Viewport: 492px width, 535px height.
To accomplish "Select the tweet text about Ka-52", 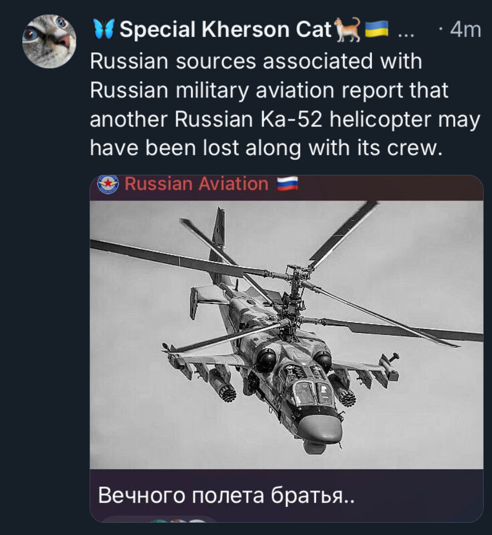I will 285,105.
